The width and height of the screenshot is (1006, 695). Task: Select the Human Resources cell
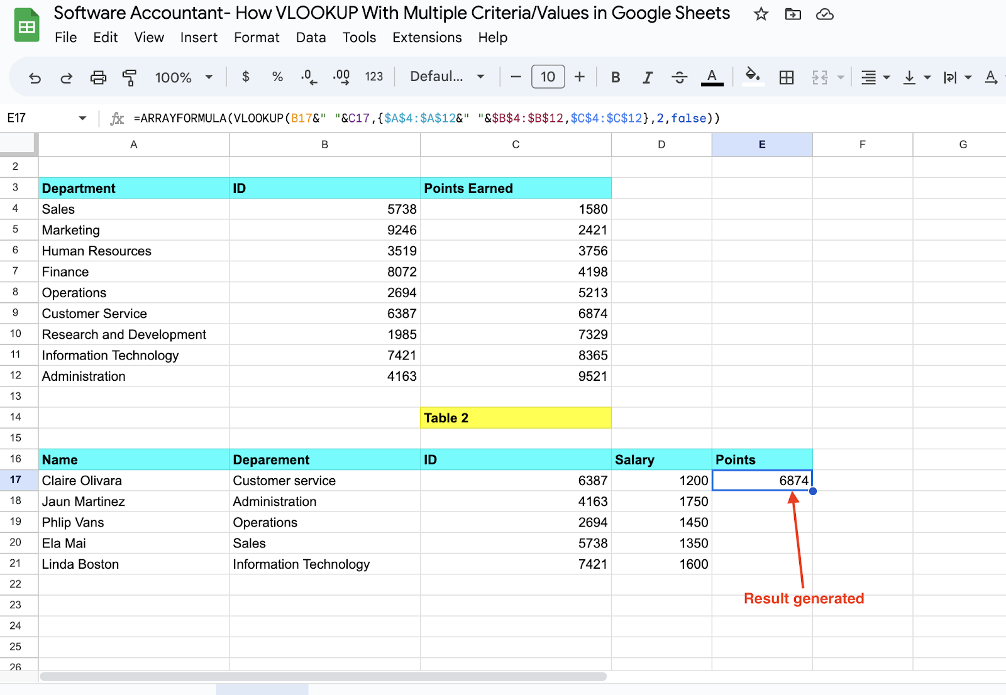134,251
